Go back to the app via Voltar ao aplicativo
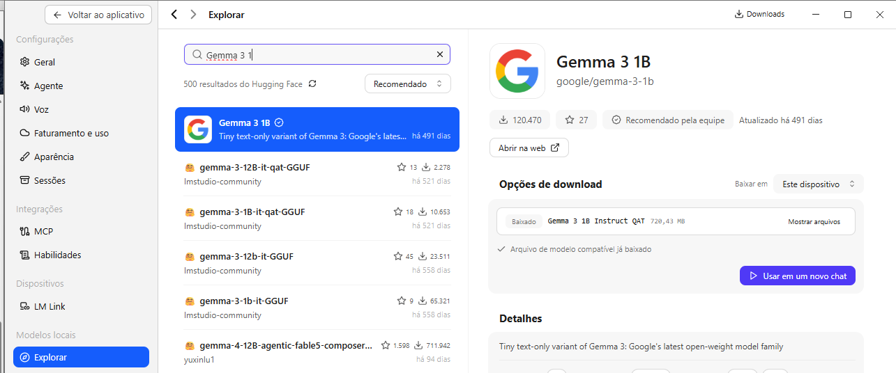Viewport: 896px width, 373px height. 98,15
